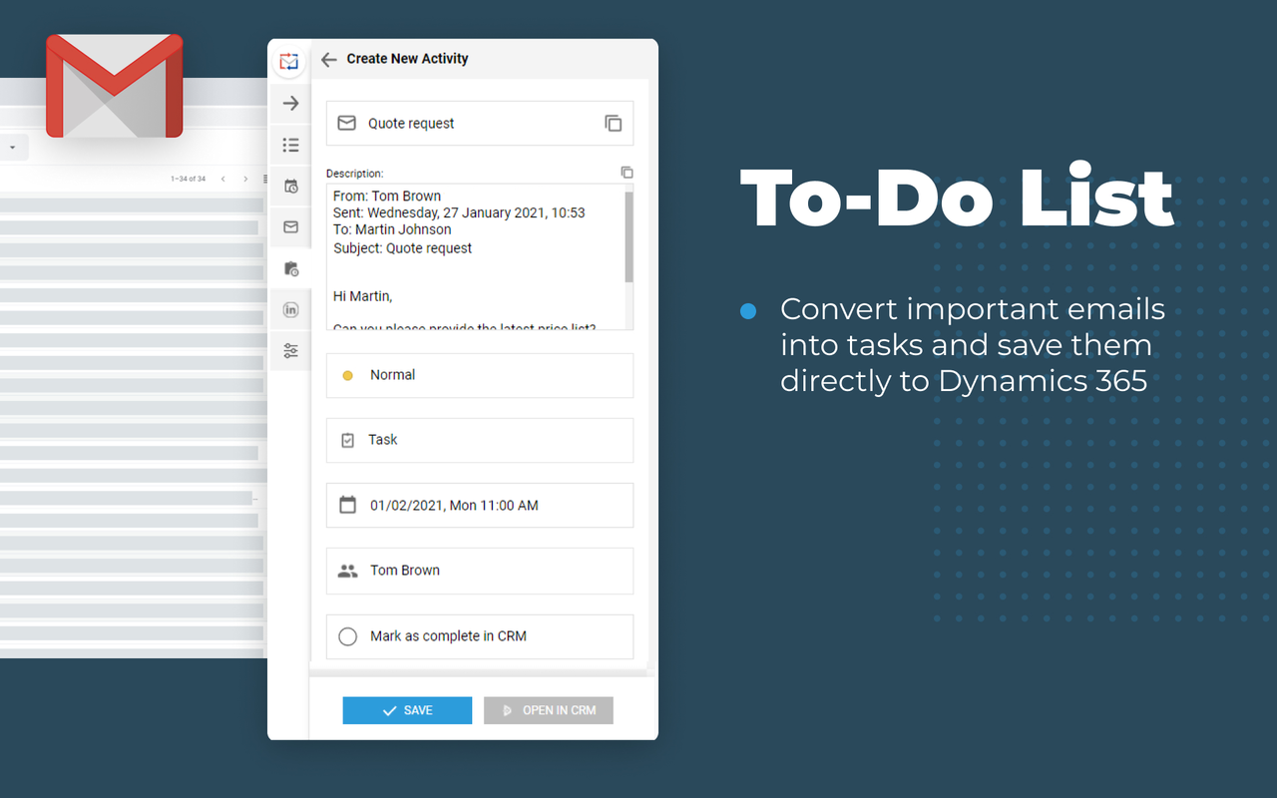Open the Normal priority dropdown
1277x798 pixels.
[480, 375]
